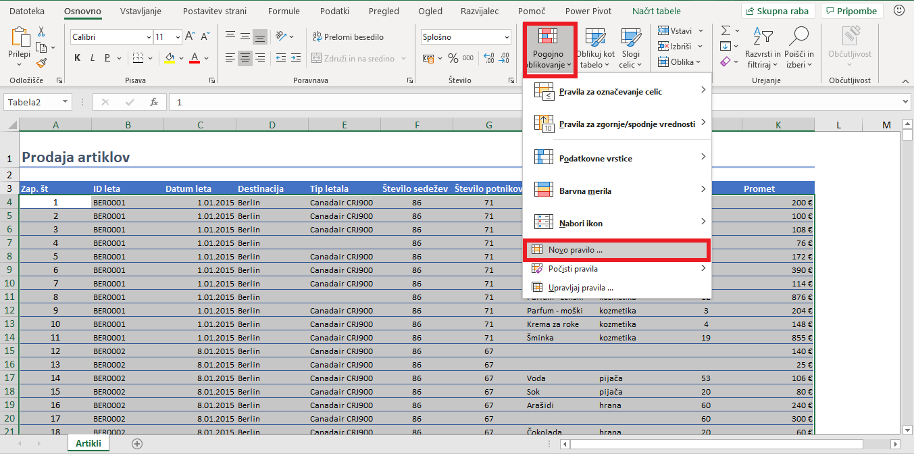This screenshot has height=454, width=914.
Task: Open Pogojno oblikovanje conditional formatting menu
Action: 549,49
